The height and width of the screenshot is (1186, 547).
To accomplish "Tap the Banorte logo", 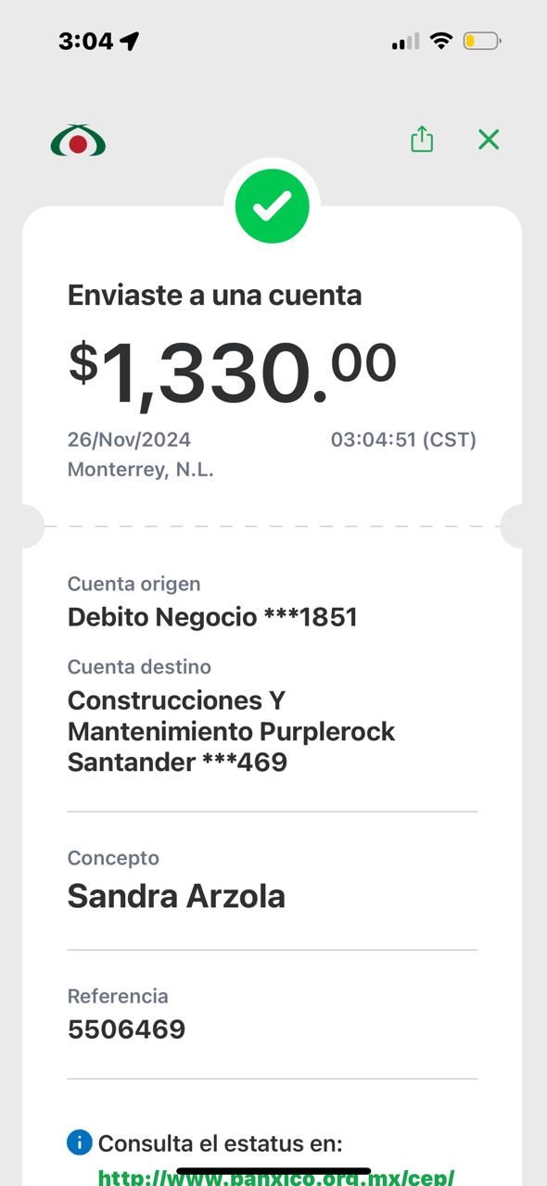I will (78, 142).
